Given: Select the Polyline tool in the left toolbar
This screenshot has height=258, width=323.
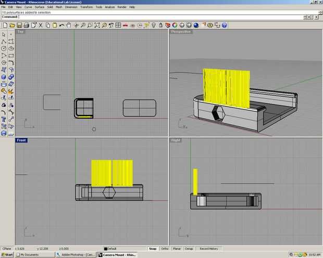Looking at the screenshot, I should pos(4,42).
